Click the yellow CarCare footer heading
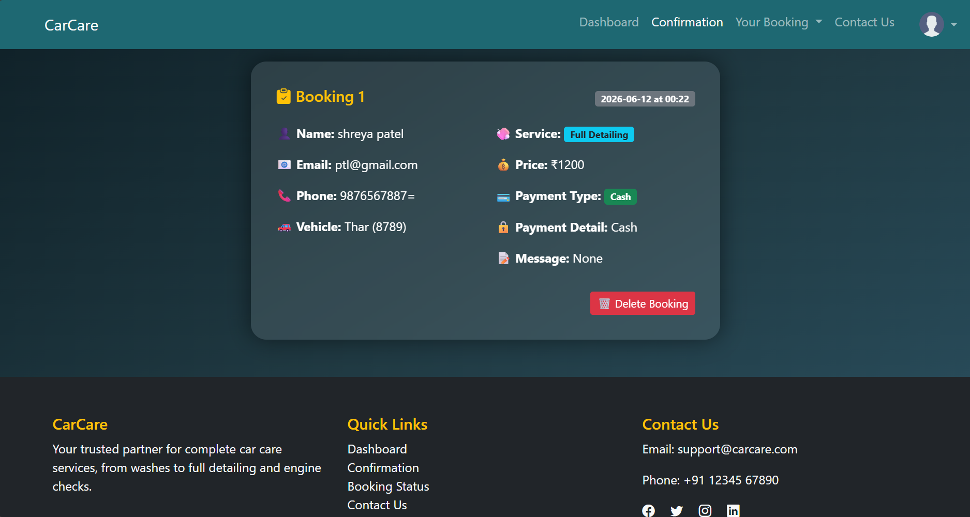Screen dimensions: 970x517 pos(80,424)
